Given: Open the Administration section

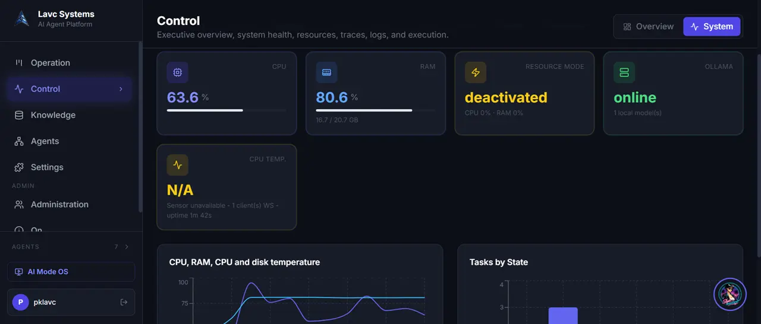Looking at the screenshot, I should [69, 204].
